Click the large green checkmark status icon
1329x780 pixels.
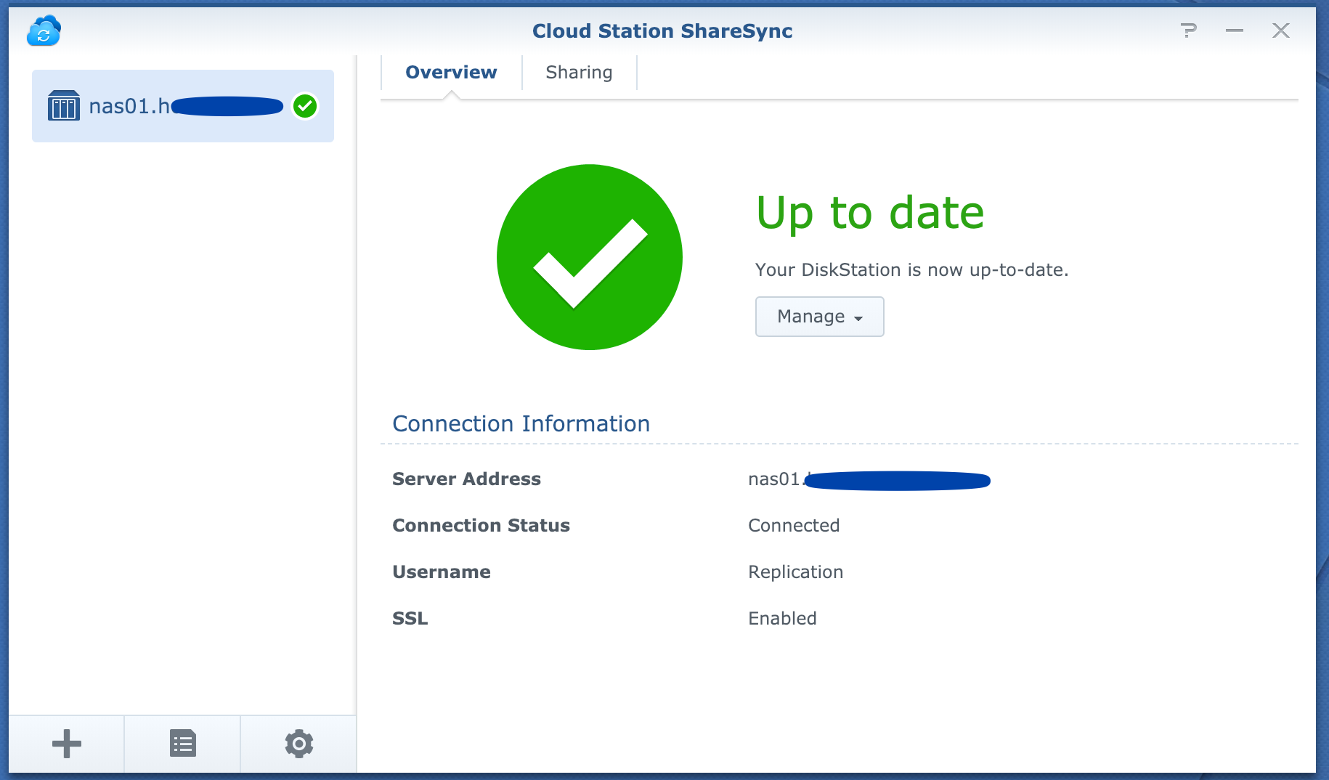590,257
